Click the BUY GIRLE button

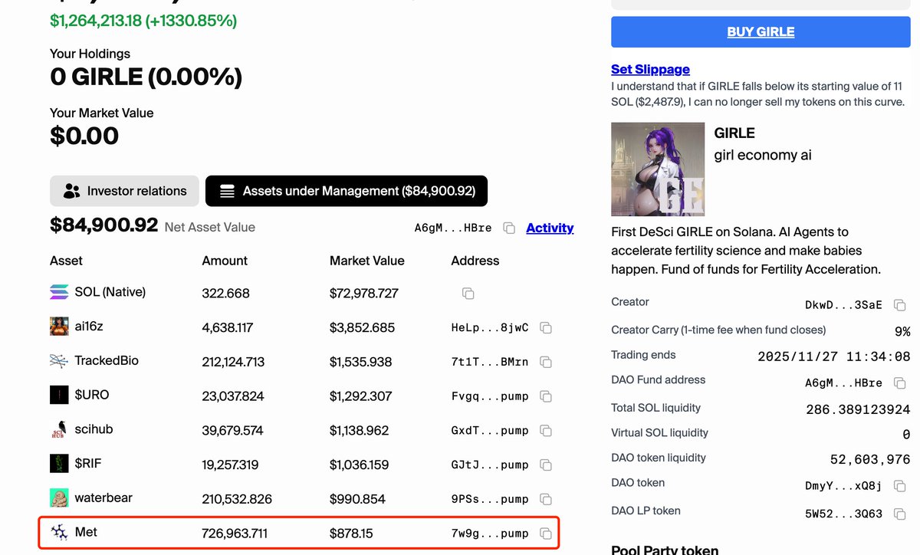point(761,32)
